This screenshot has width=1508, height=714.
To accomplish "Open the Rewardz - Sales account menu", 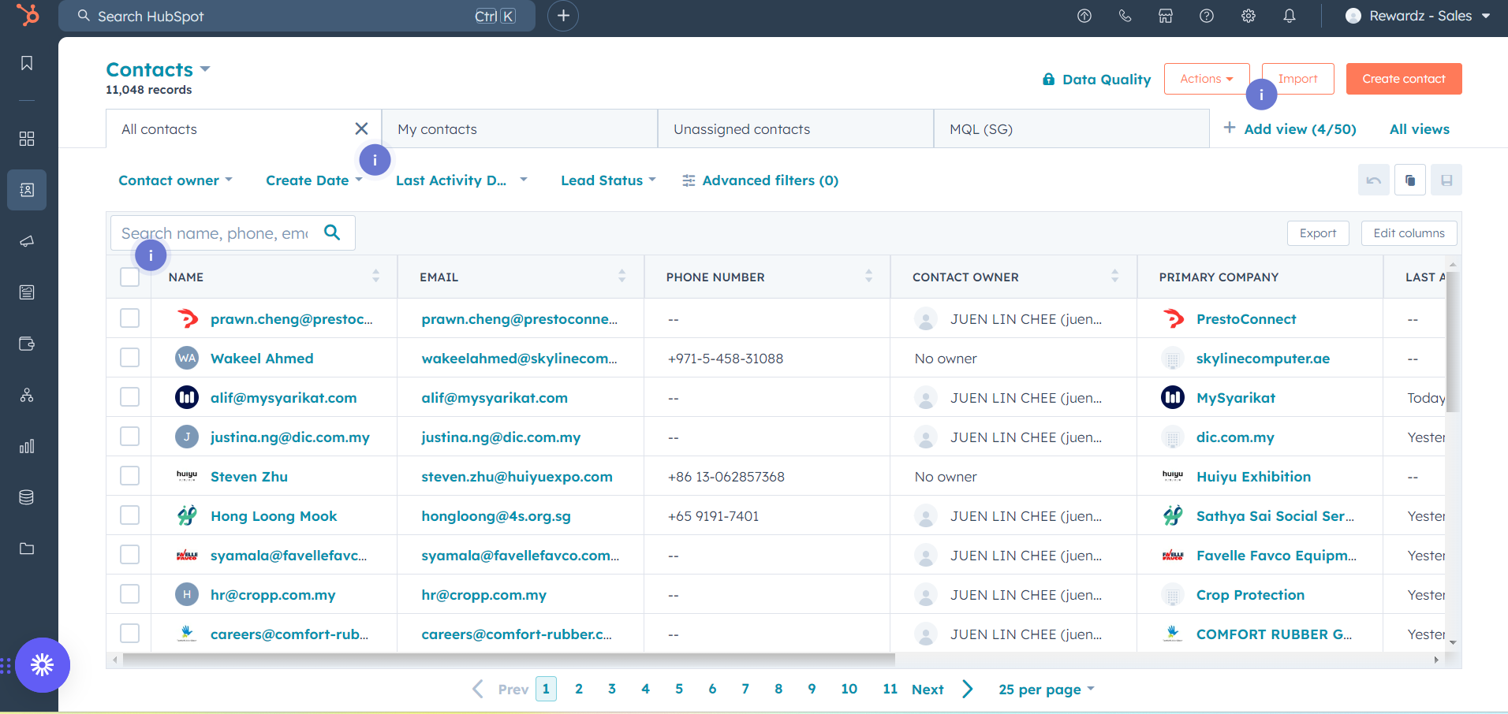I will [1418, 16].
